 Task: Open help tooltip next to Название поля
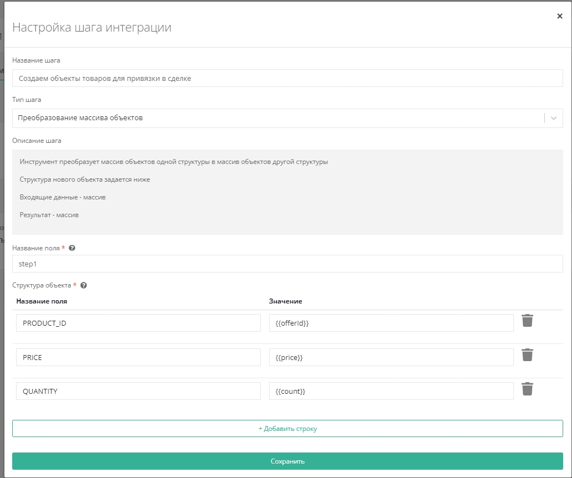[72, 248]
